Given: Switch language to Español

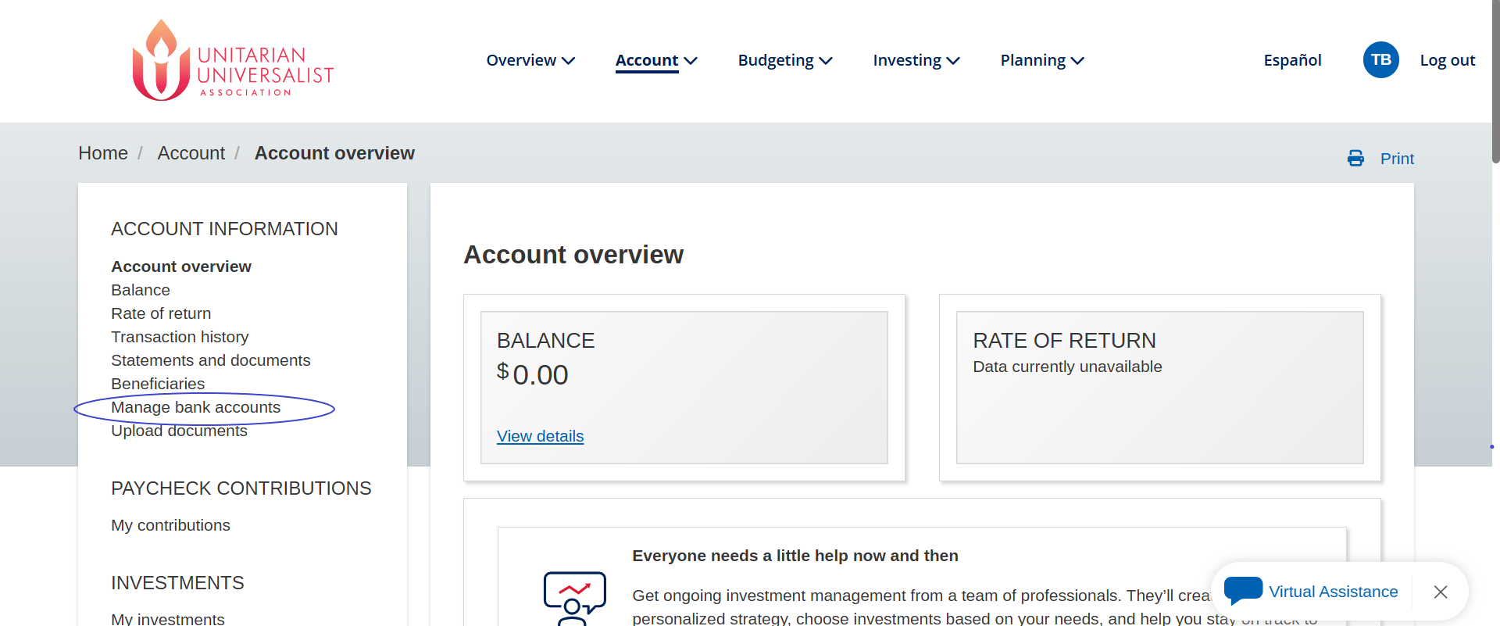Looking at the screenshot, I should coord(1292,60).
